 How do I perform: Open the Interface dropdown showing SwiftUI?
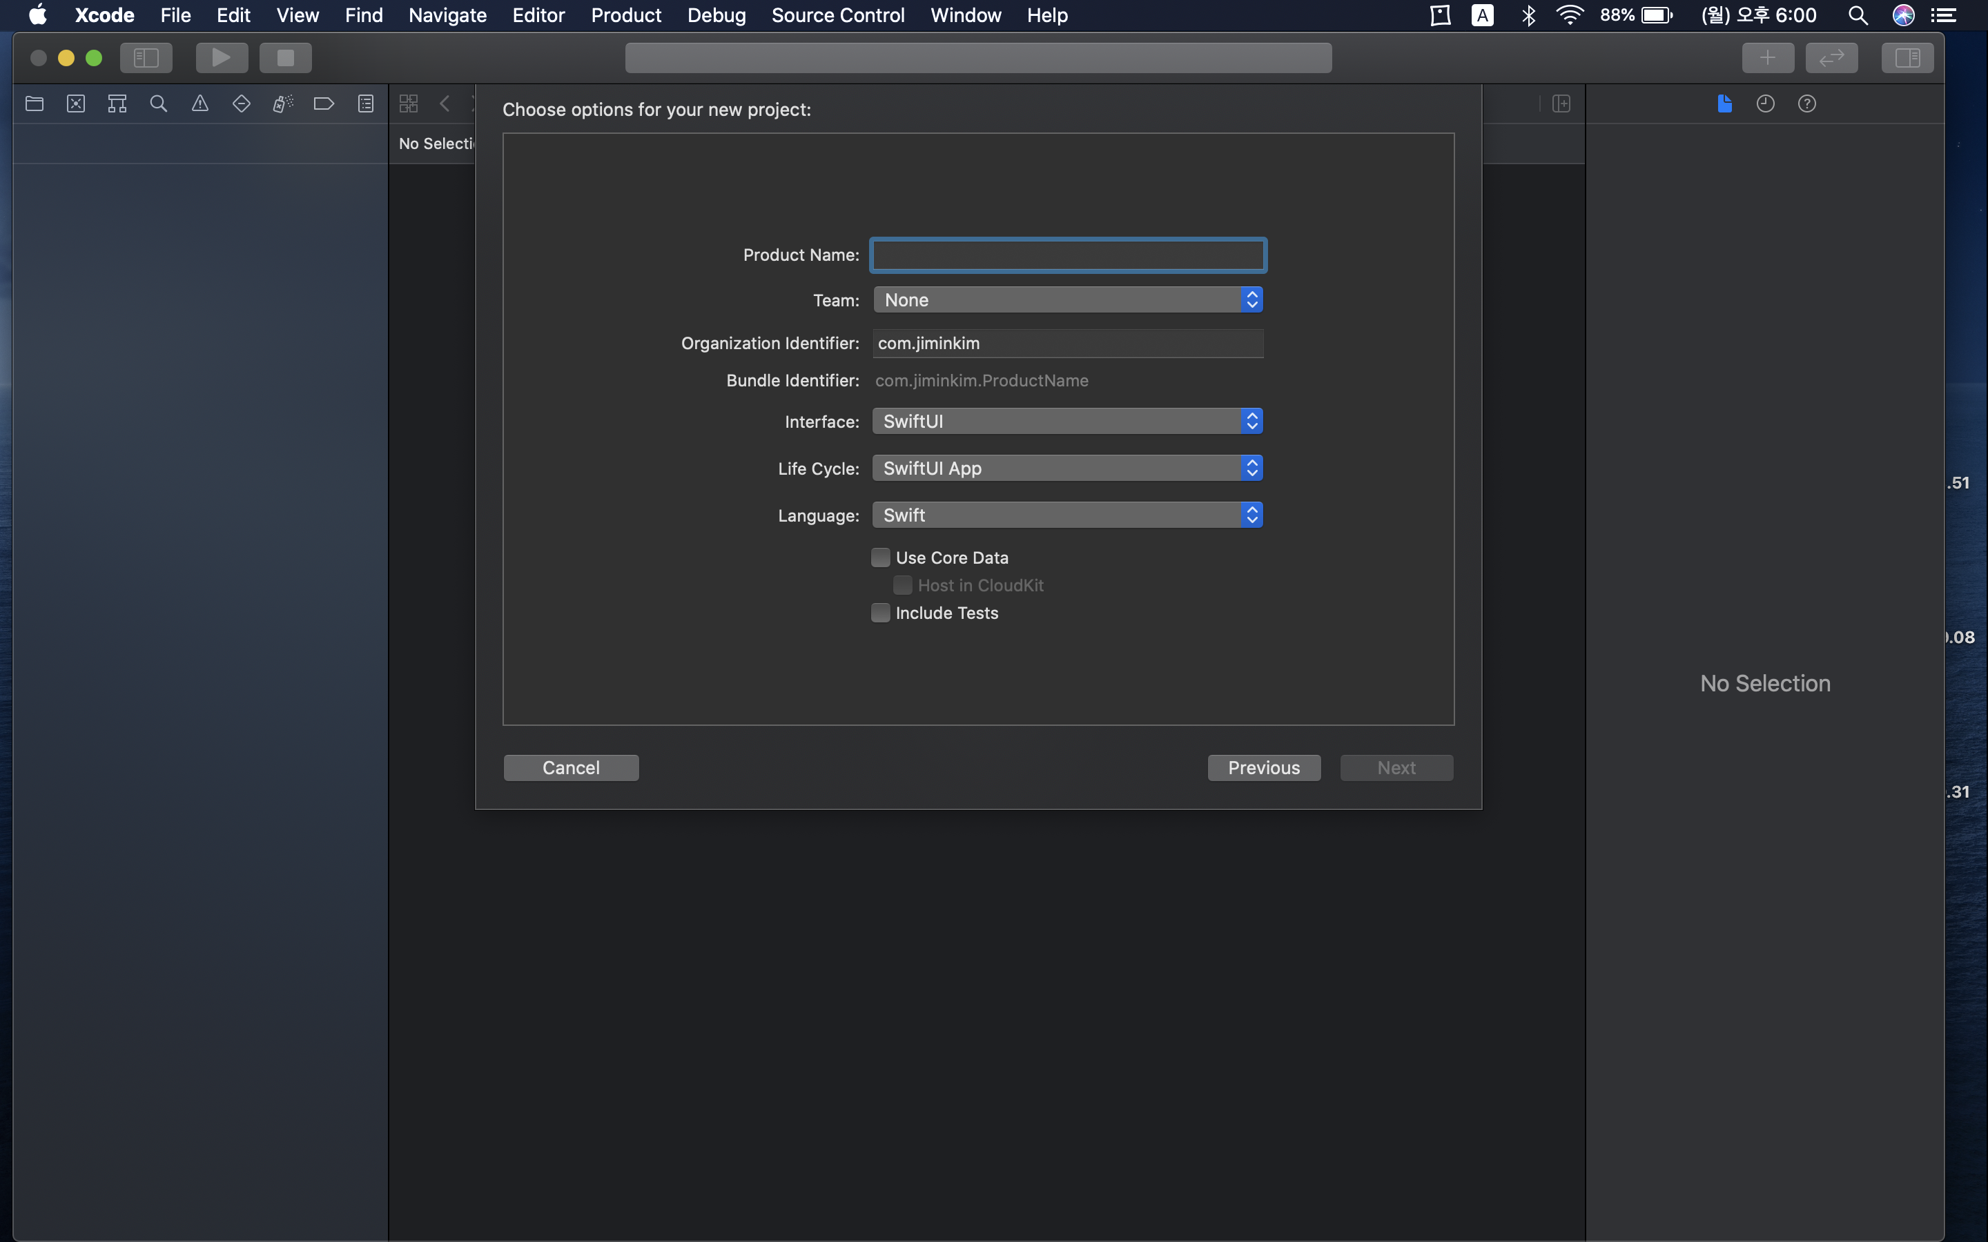click(x=1068, y=422)
